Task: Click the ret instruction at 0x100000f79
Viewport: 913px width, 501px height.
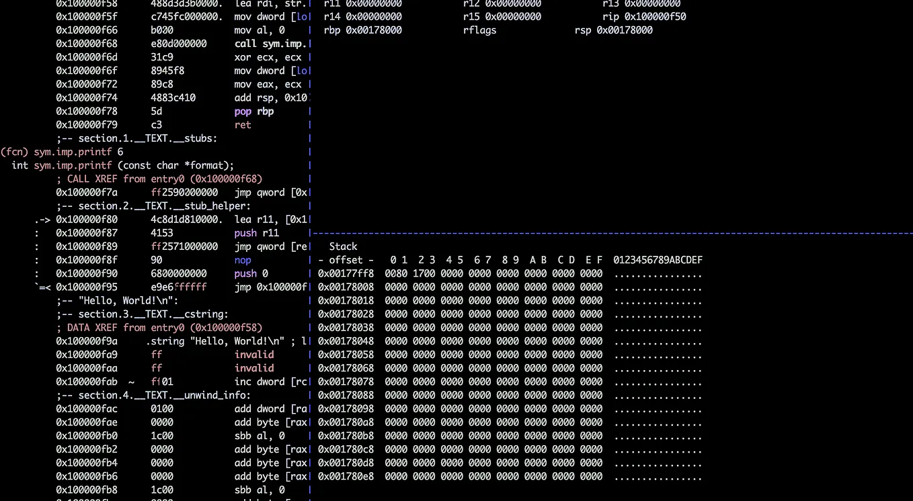Action: point(243,124)
